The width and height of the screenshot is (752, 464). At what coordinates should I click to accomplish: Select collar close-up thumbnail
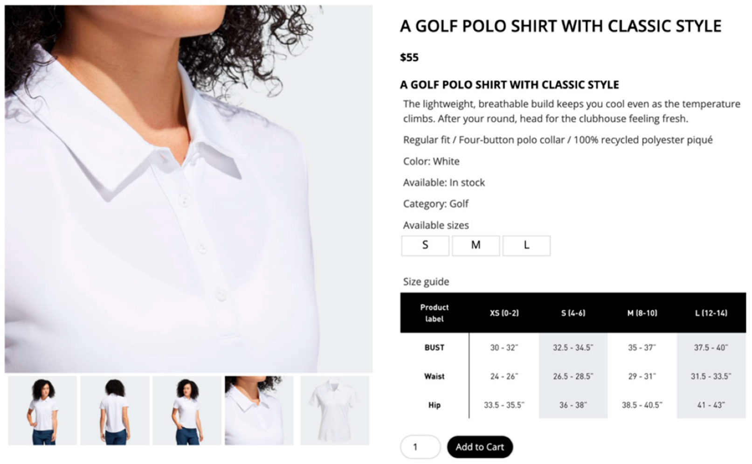pyautogui.click(x=259, y=410)
